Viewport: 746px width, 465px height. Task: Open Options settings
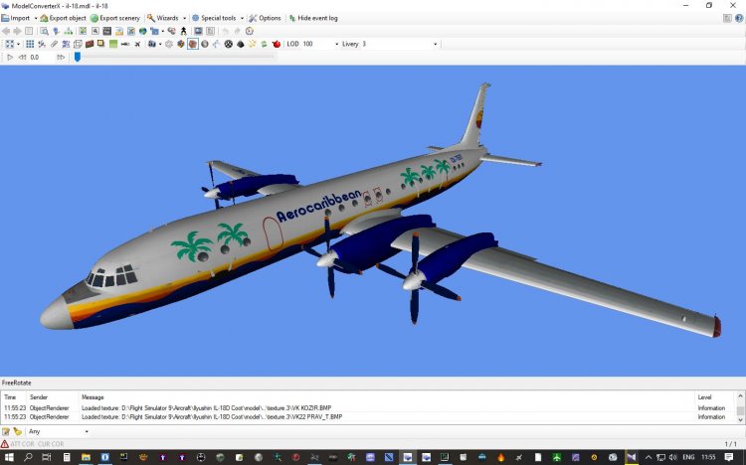[265, 18]
